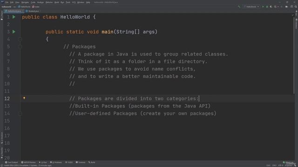298x167 pixels.
Task: Click HelloWorld class in navigation breadcrumb
Action: click(24, 6)
